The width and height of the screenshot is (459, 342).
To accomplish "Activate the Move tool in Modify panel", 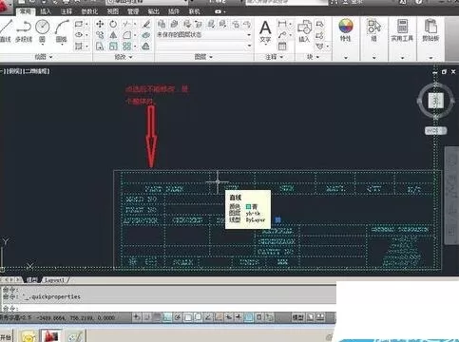I will coord(100,24).
